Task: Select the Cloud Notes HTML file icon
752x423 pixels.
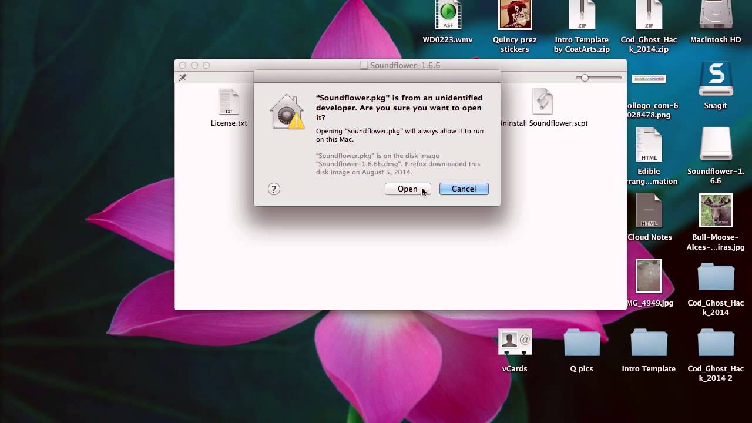Action: click(x=649, y=210)
